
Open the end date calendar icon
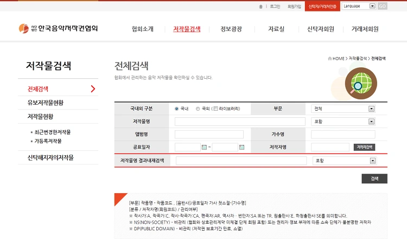pos(241,147)
